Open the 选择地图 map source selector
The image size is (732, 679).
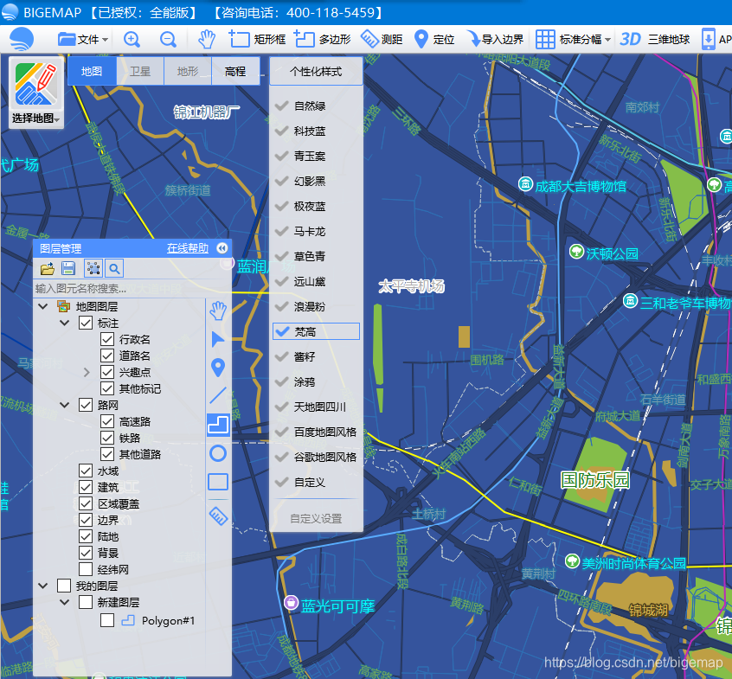36,93
